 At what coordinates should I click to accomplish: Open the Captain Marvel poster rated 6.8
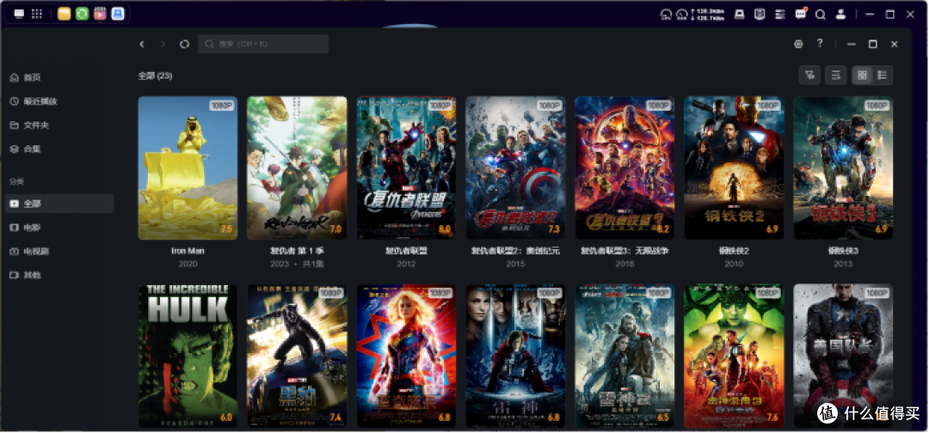[x=406, y=356]
